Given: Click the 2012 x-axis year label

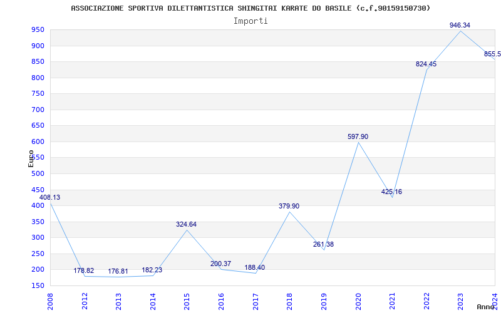Looking at the screenshot, I should point(85,301).
